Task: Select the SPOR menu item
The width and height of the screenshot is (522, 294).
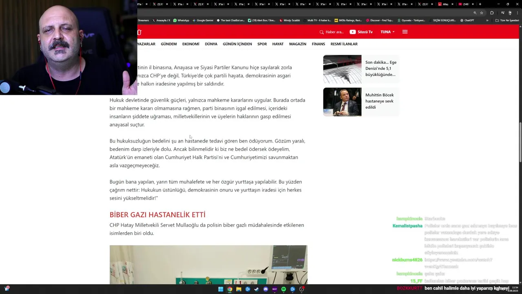Action: [262, 44]
